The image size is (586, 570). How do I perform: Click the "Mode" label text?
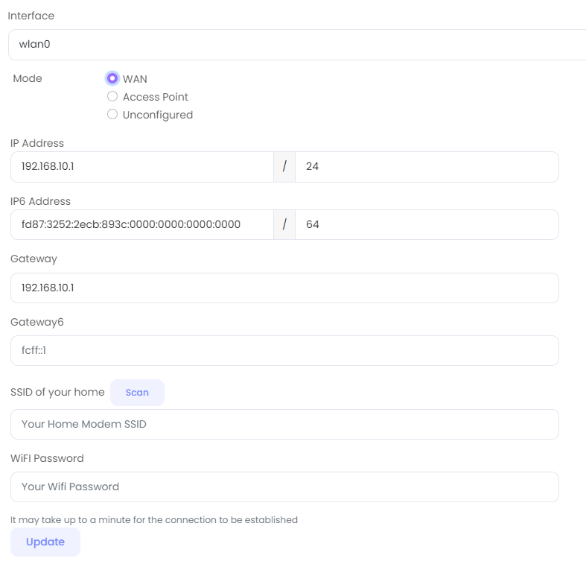(x=28, y=78)
